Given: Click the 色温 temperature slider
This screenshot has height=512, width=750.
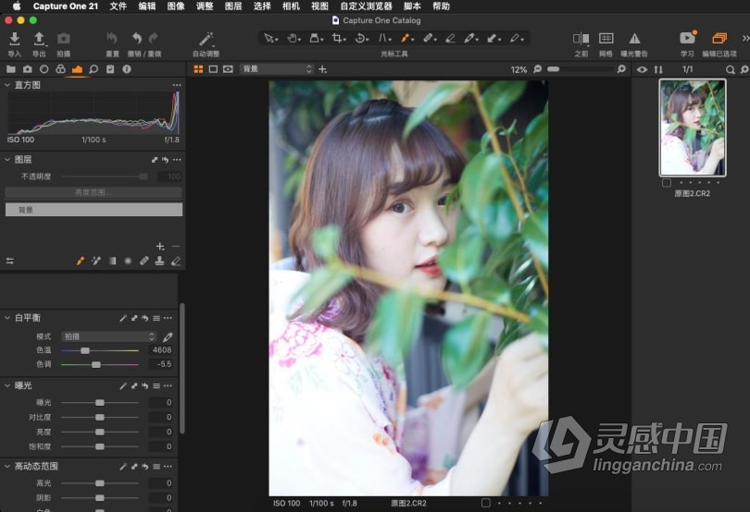Looking at the screenshot, I should (100, 350).
